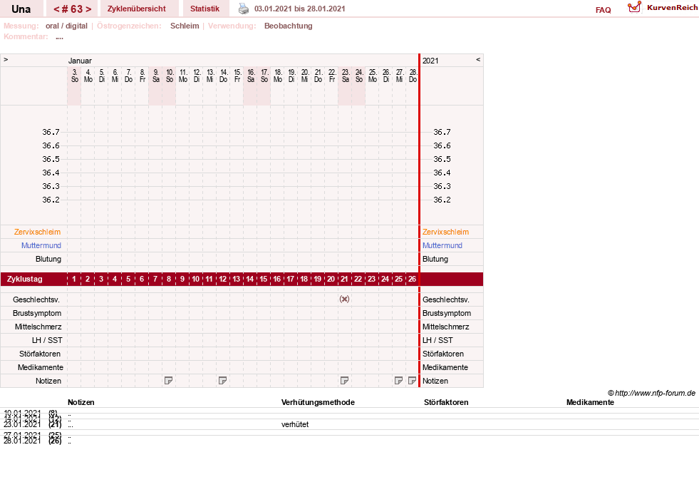Click the left Blutung row label

click(48, 259)
